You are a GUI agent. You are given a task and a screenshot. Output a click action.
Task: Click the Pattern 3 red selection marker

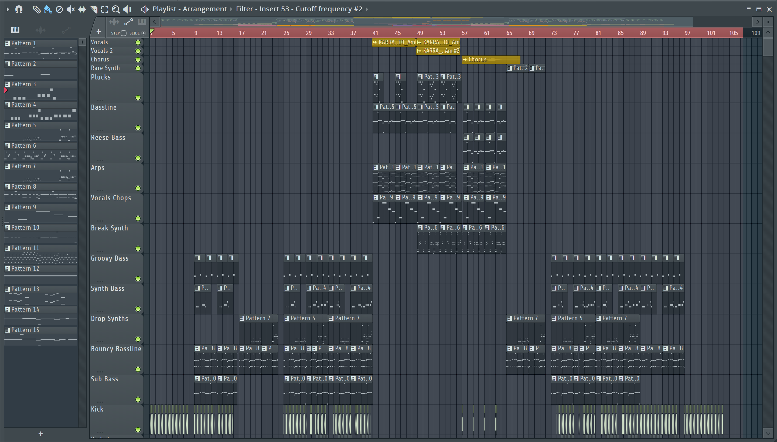point(6,90)
